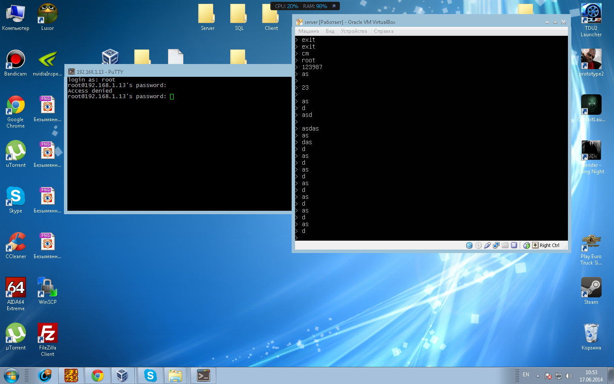Click the Show desktop strip at the taskbar's end
Image resolution: width=614 pixels, height=384 pixels.
click(611, 376)
